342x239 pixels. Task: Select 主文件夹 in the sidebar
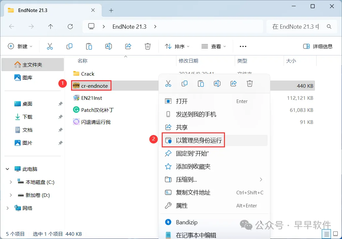[x=33, y=65]
